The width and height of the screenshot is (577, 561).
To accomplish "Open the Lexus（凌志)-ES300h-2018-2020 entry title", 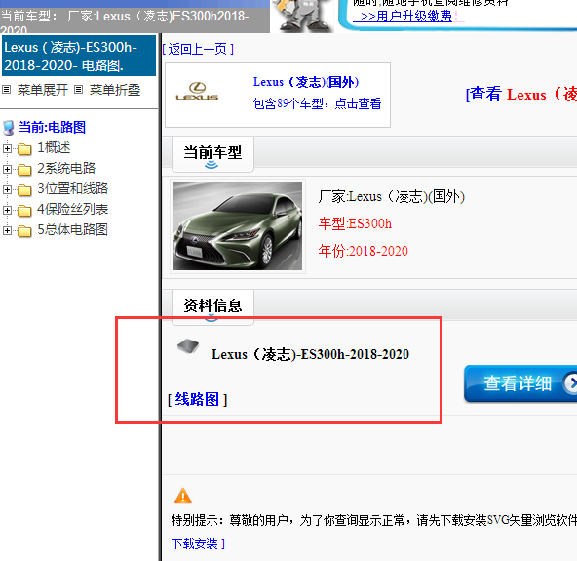I will (310, 354).
